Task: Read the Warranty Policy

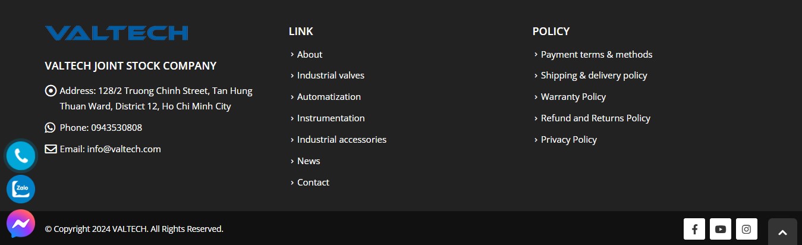Action: click(x=573, y=97)
